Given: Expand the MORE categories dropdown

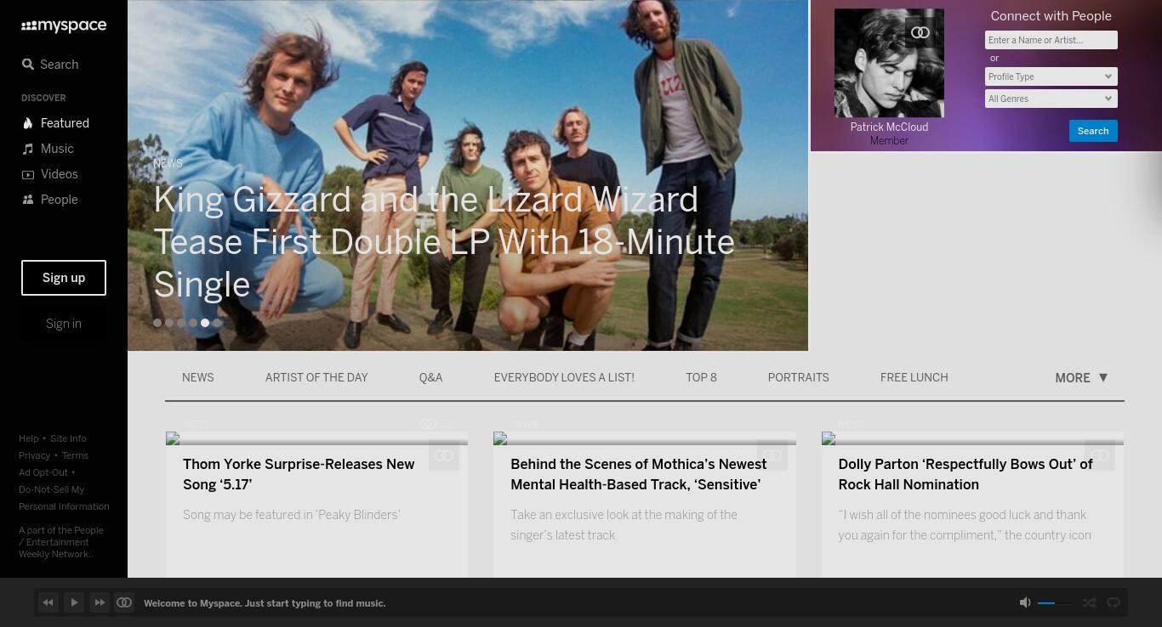Looking at the screenshot, I should (1081, 378).
